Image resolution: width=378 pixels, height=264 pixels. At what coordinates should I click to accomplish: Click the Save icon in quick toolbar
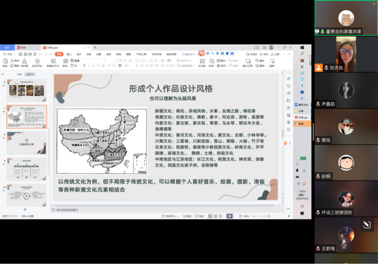tap(20, 54)
